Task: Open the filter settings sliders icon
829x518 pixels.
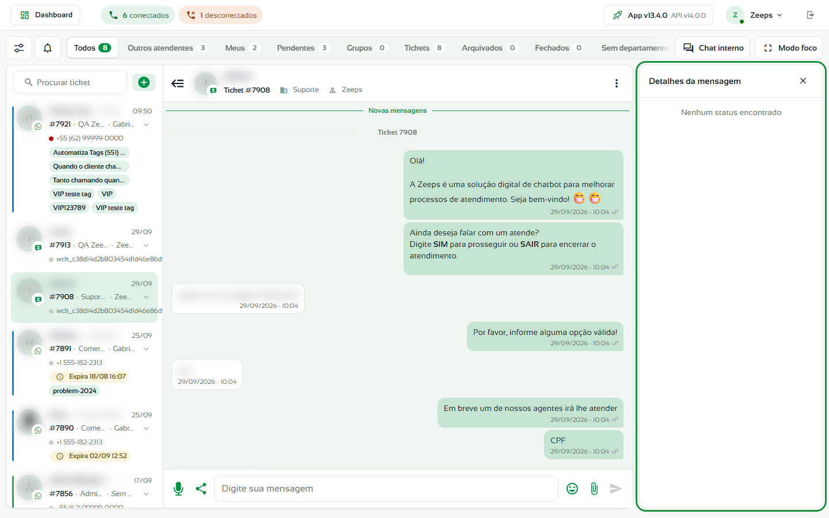Action: coord(19,48)
